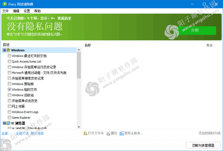Open 忽略列表管理器 button
The width and height of the screenshot is (223, 151).
click(203, 145)
